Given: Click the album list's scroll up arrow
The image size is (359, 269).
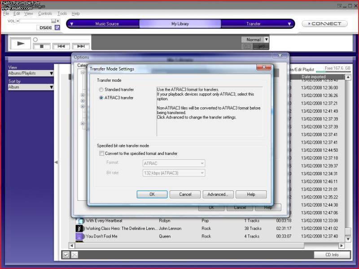Looking at the screenshot, I should (x=348, y=77).
